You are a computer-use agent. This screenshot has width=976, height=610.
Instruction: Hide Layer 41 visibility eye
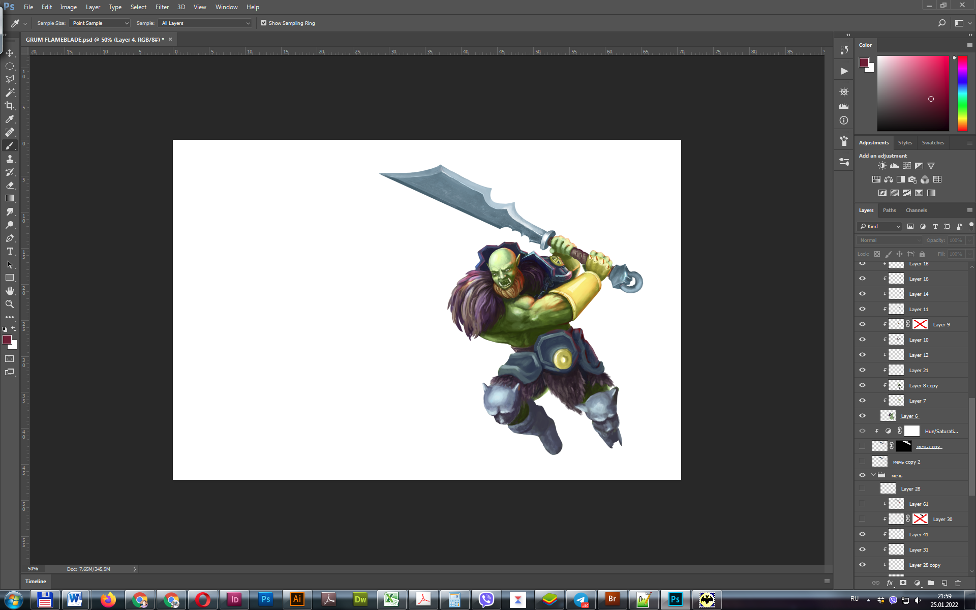tap(862, 534)
